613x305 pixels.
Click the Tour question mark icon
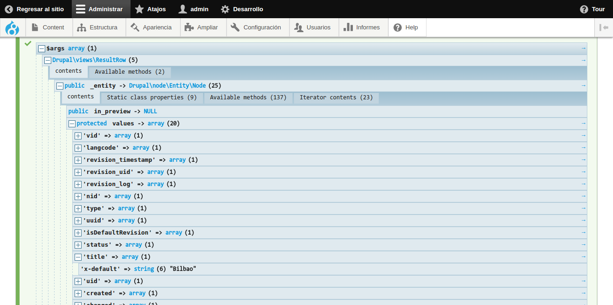pyautogui.click(x=584, y=9)
